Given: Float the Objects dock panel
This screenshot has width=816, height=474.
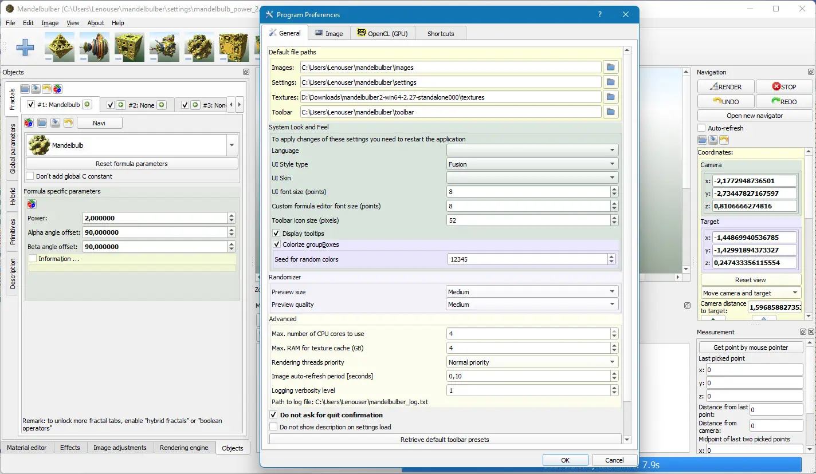Looking at the screenshot, I should [246, 72].
